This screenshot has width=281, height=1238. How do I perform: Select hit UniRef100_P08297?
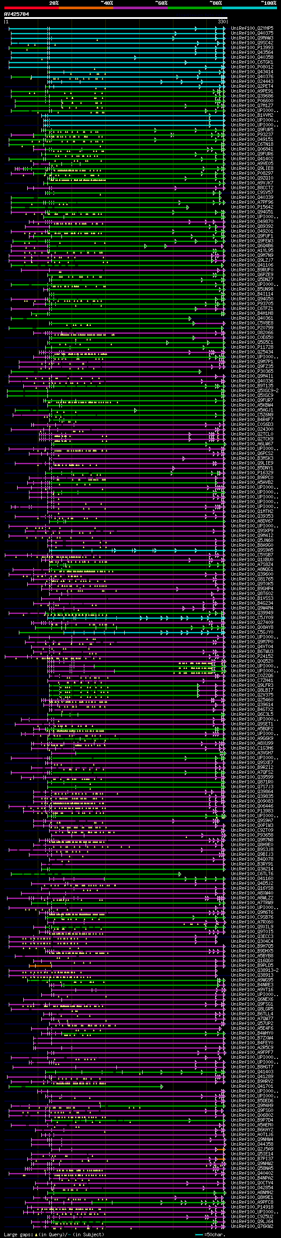coord(252,173)
